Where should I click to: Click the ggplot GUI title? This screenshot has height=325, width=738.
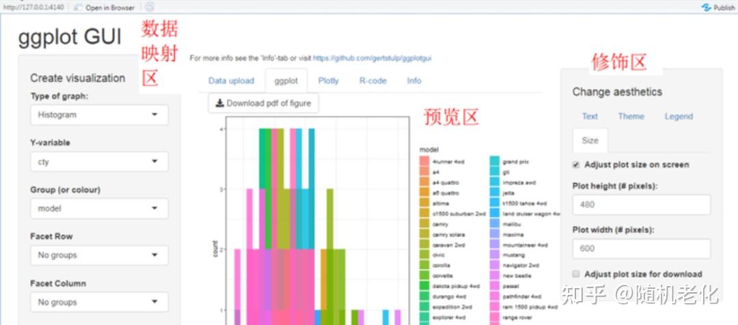(x=70, y=37)
